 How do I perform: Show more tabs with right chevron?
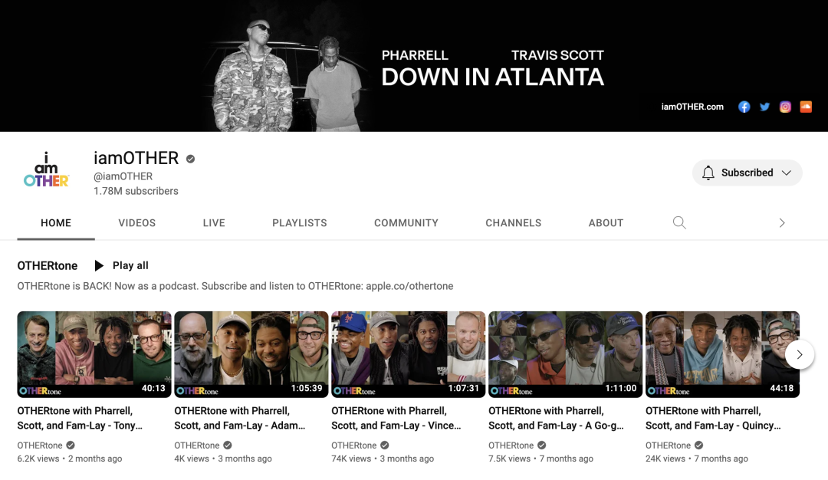point(782,223)
